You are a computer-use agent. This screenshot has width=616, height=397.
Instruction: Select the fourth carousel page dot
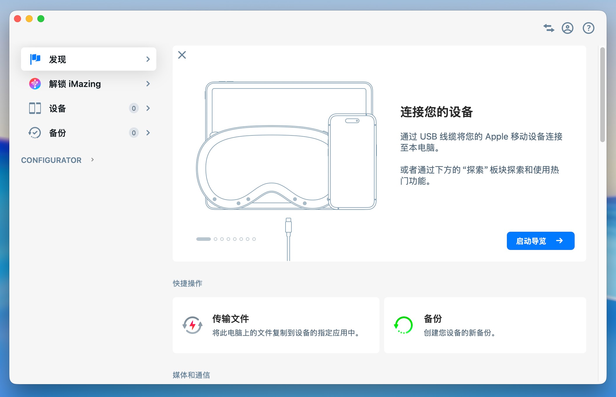228,239
